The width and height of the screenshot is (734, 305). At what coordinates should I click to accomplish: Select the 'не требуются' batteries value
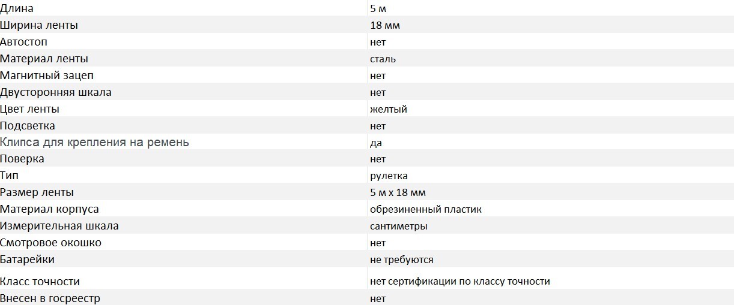point(402,259)
